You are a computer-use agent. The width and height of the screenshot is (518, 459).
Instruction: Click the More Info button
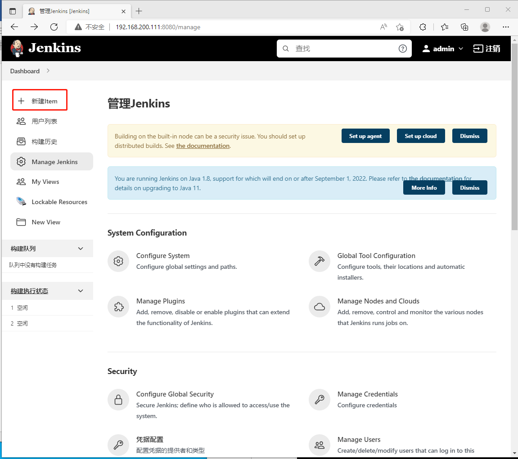click(x=424, y=187)
